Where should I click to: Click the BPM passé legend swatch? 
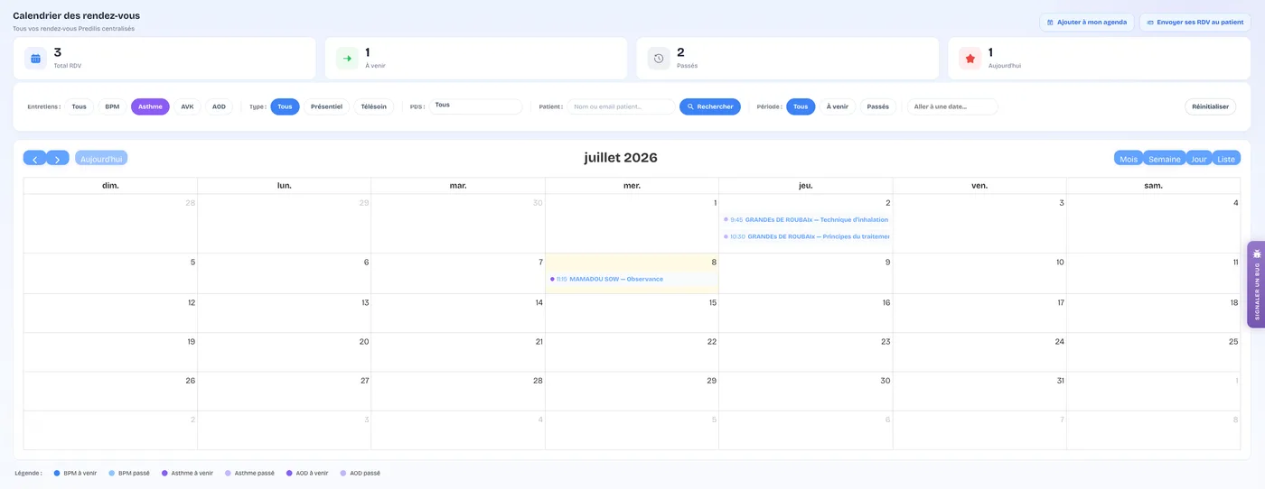112,473
